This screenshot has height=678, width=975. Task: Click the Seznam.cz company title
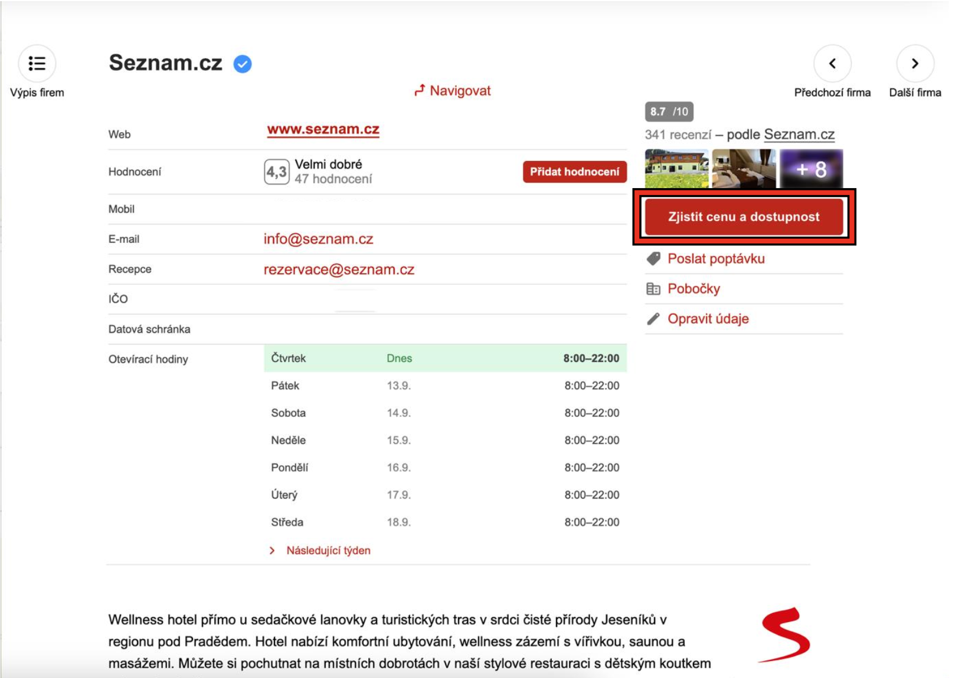coord(166,62)
